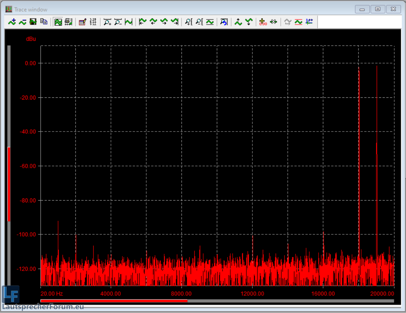Shift the trace upward
The image size is (406, 313).
(238, 22)
